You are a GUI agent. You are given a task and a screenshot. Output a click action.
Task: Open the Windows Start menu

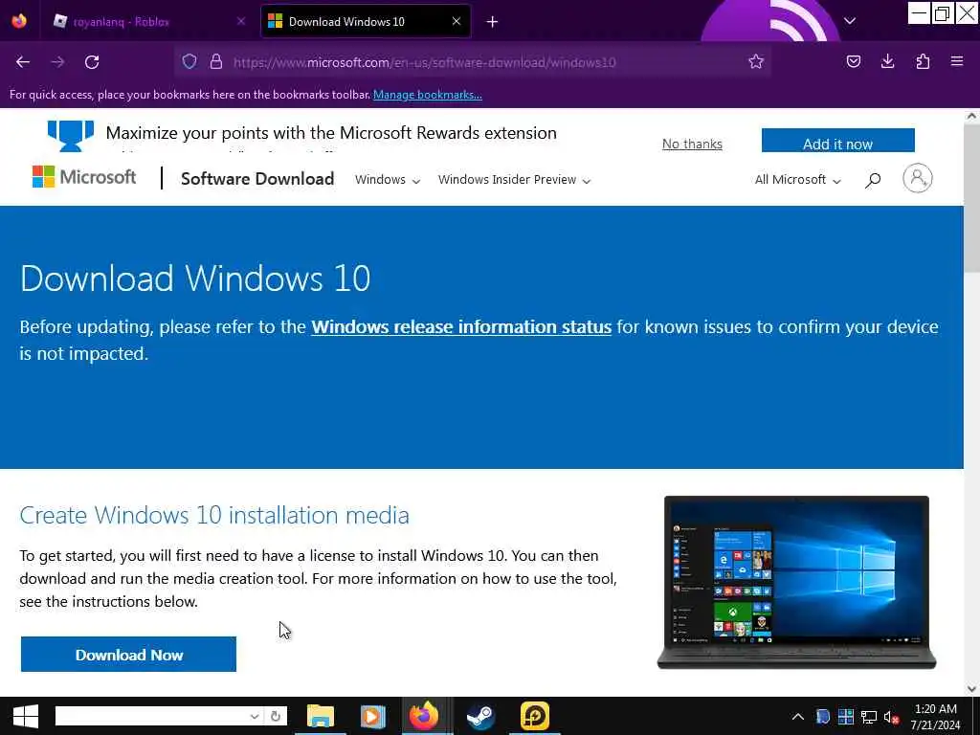[x=26, y=716]
